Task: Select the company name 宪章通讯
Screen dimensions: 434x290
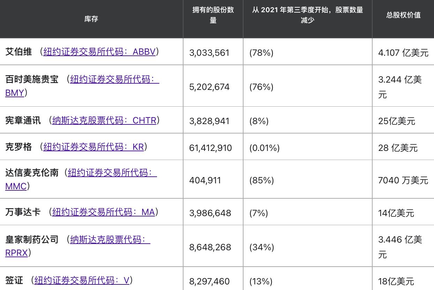Action: (x=23, y=121)
